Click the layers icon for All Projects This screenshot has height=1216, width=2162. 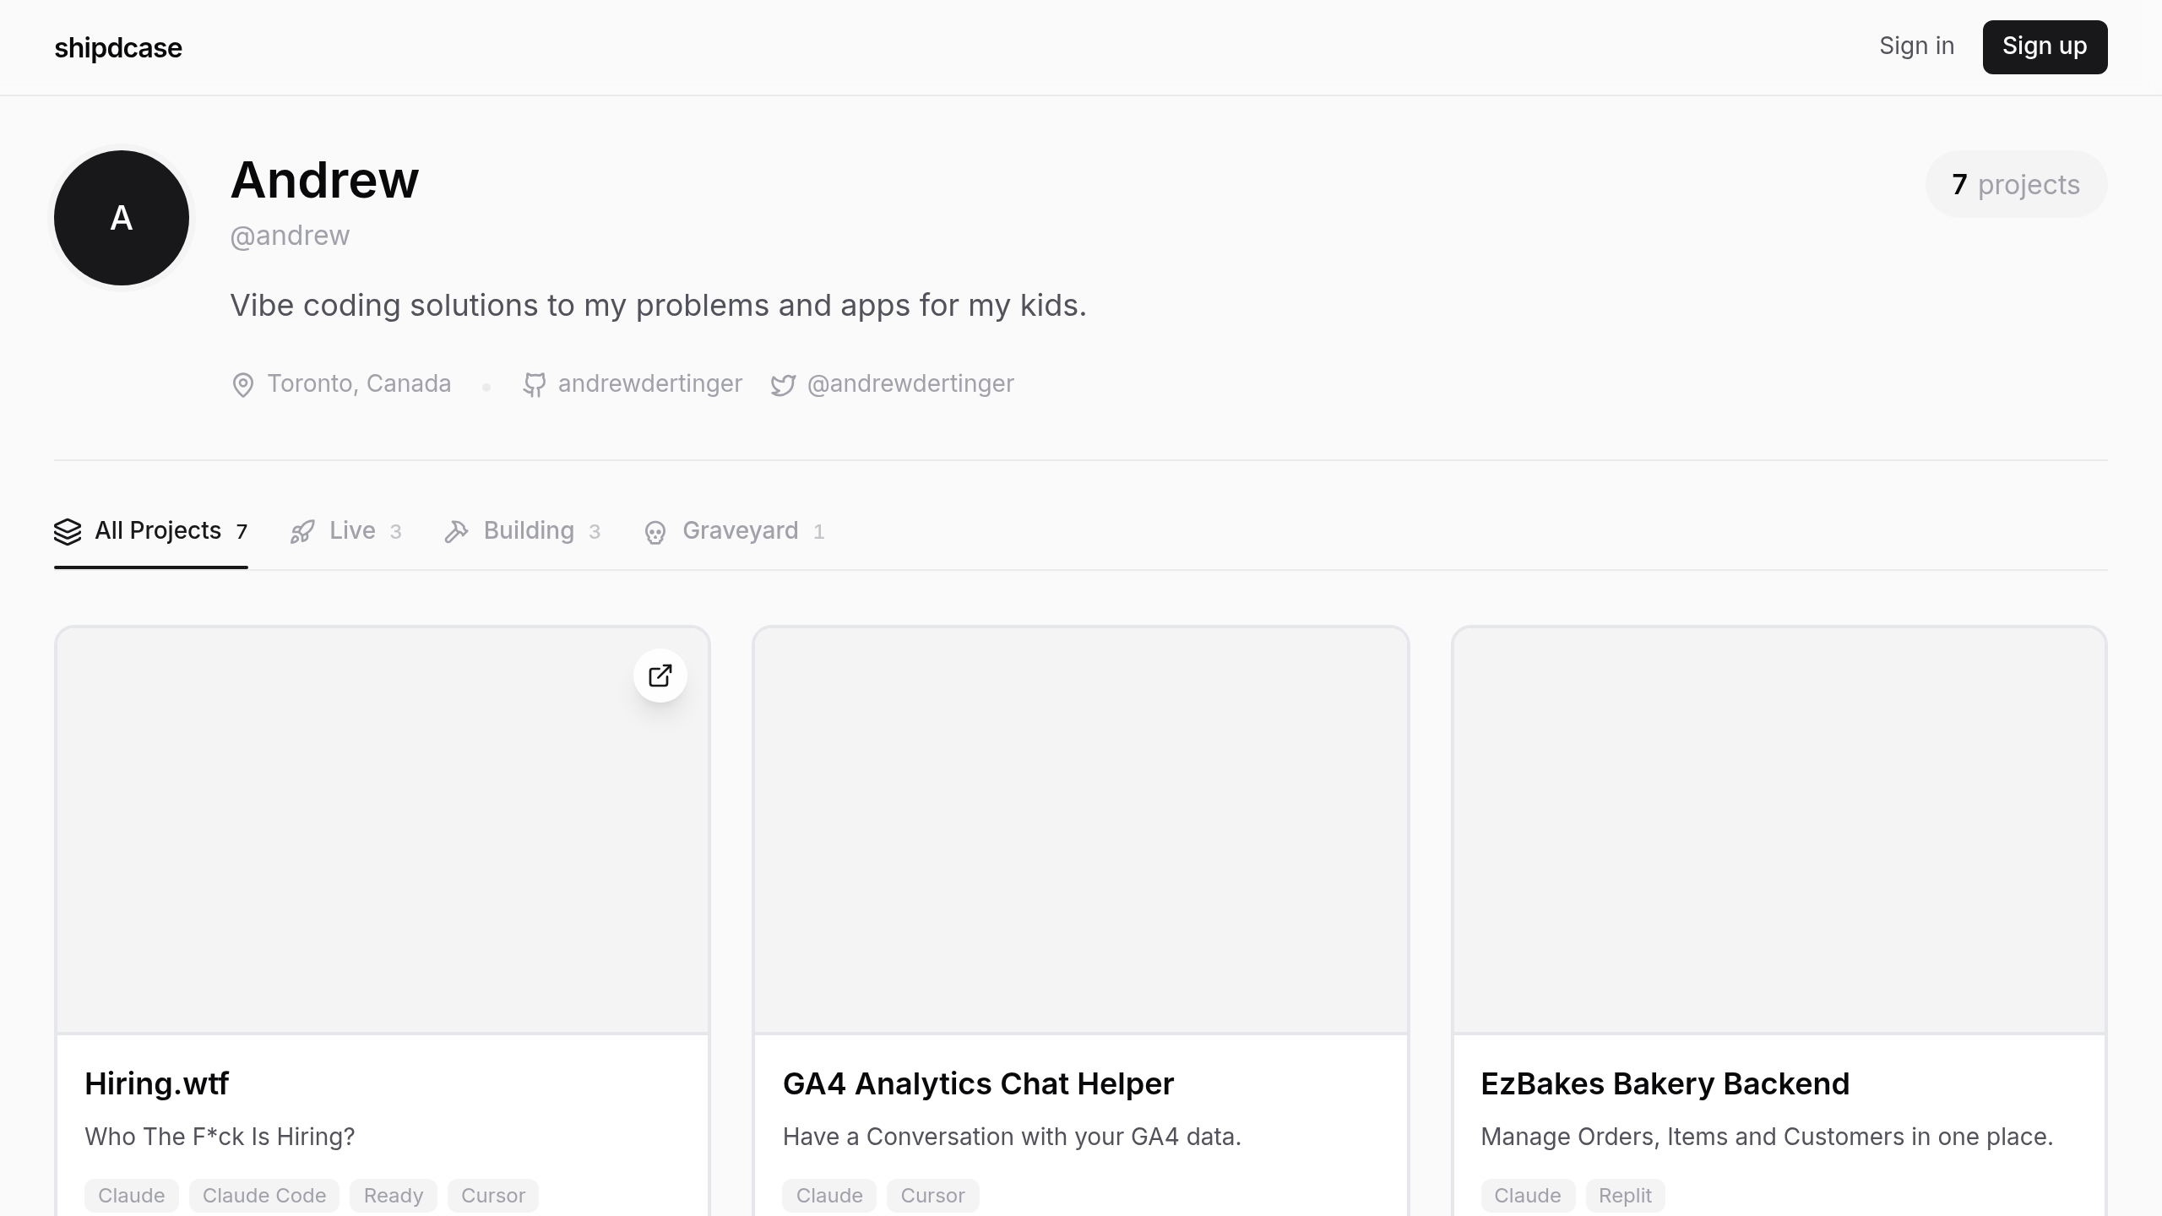click(68, 532)
